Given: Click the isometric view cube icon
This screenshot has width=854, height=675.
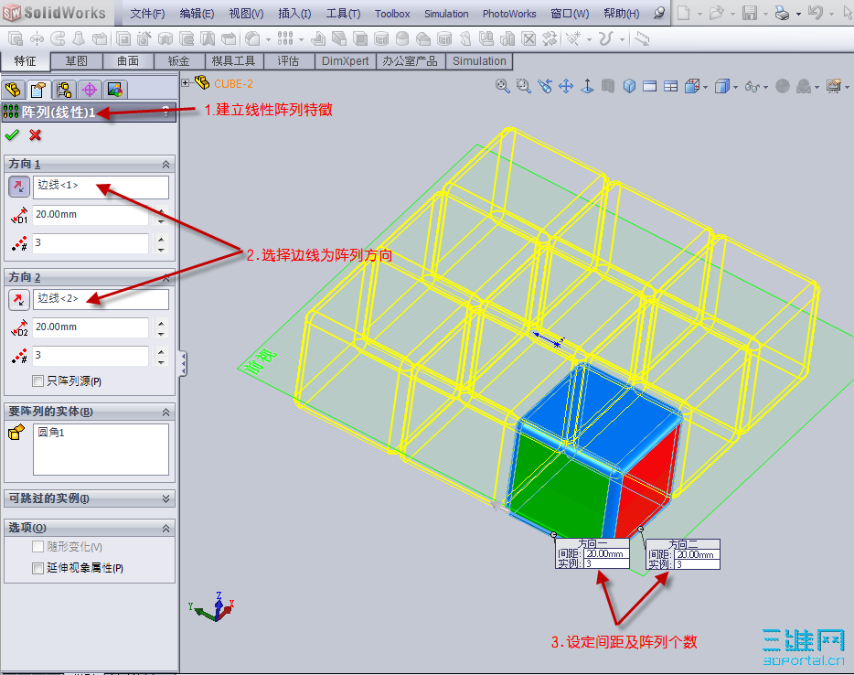Looking at the screenshot, I should click(x=629, y=86).
